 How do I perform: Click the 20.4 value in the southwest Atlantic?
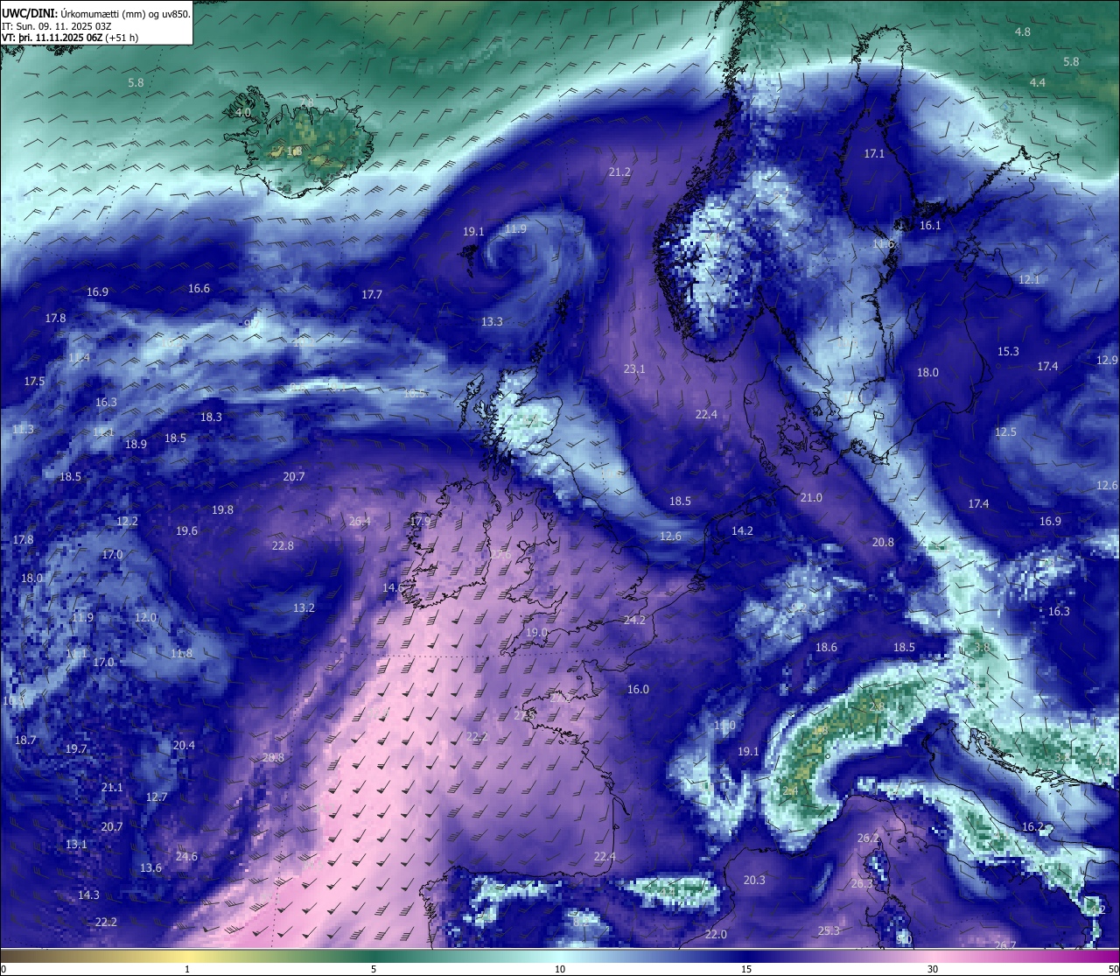point(184,745)
